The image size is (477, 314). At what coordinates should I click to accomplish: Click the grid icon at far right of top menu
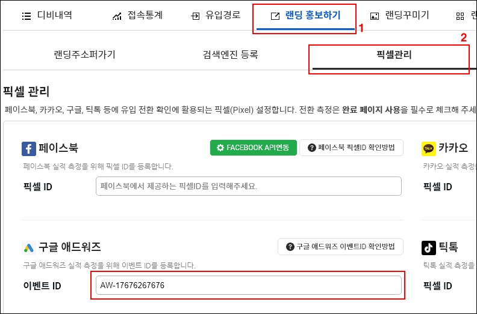pyautogui.click(x=460, y=16)
